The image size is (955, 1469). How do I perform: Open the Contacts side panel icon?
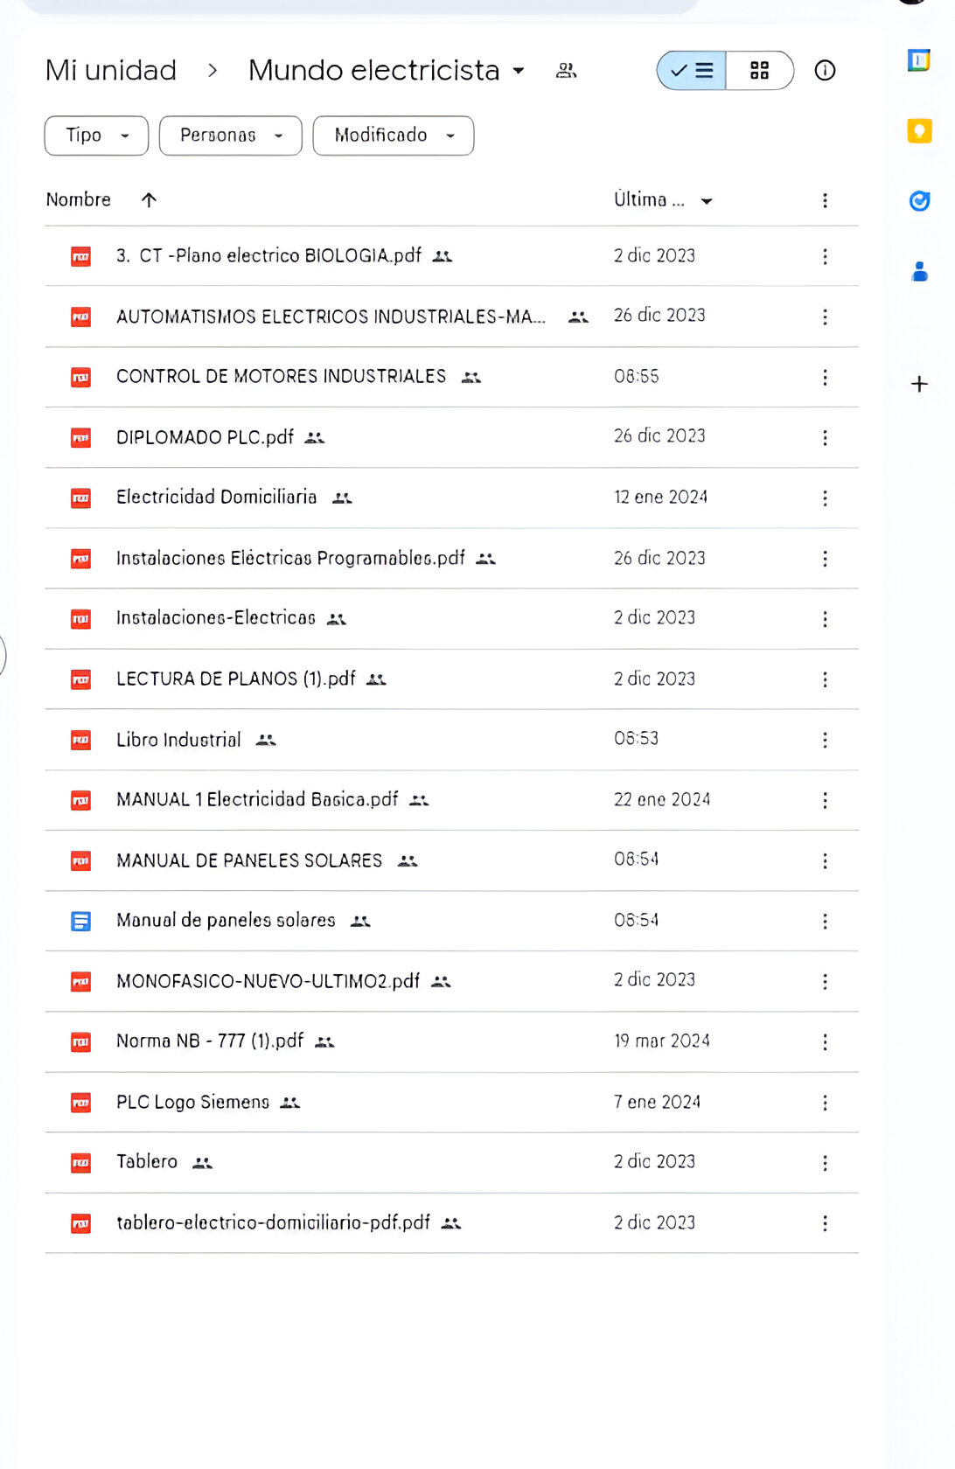coord(919,272)
